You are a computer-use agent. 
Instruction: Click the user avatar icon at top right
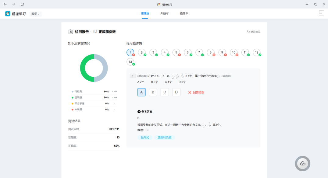tap(321, 13)
